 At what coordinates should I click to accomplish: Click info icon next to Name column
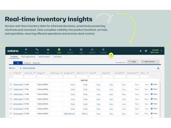click(20, 73)
